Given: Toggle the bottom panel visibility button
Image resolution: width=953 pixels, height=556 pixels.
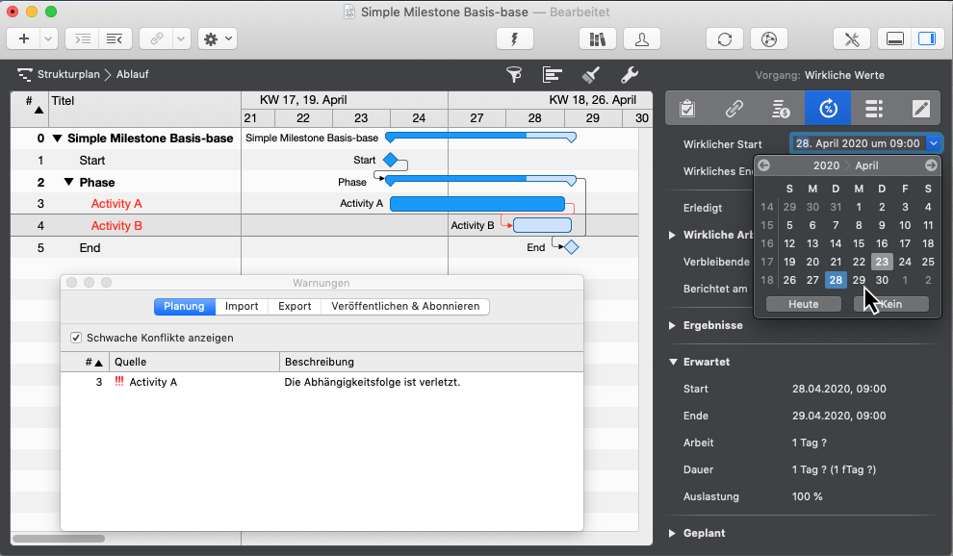Looking at the screenshot, I should (894, 39).
